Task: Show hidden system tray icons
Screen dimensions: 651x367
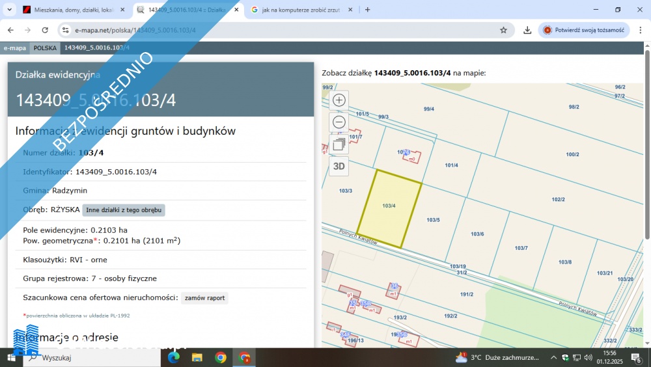Action: click(x=553, y=357)
